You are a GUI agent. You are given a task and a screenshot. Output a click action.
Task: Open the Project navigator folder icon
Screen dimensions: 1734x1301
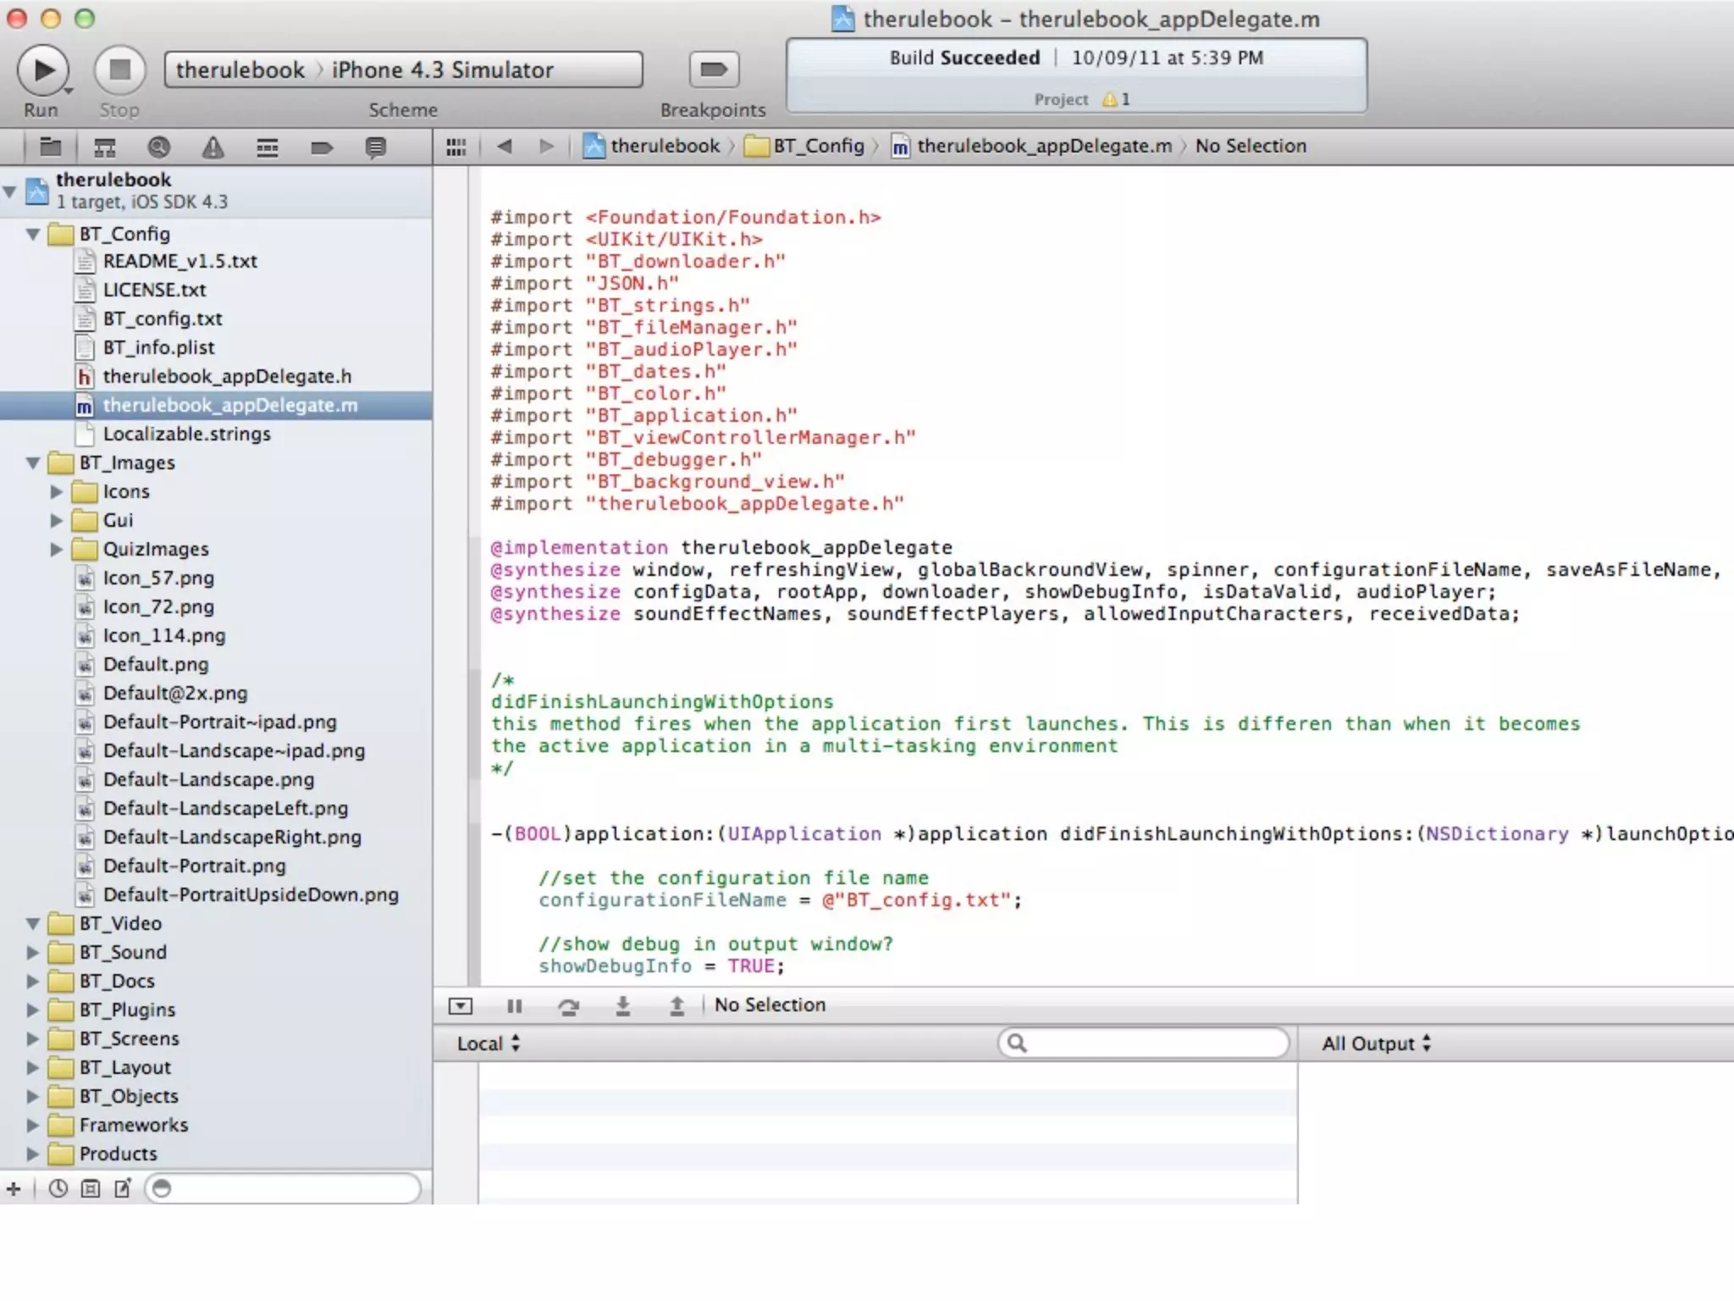tap(51, 147)
